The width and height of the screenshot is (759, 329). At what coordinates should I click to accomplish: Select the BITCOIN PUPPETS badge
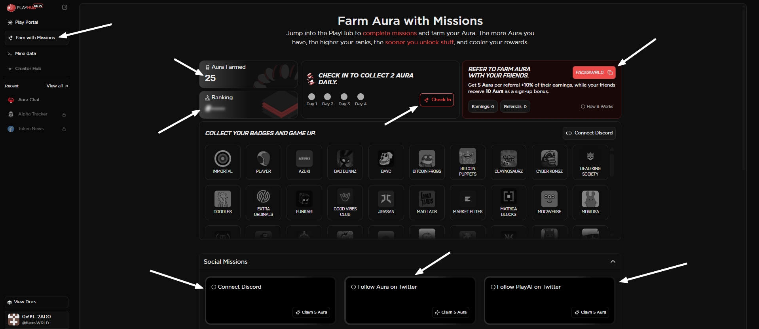[468, 163]
